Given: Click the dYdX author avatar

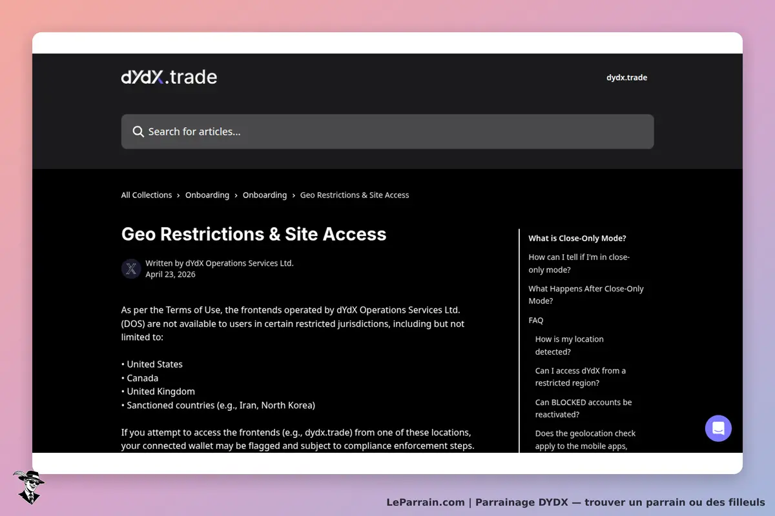Looking at the screenshot, I should (x=131, y=269).
